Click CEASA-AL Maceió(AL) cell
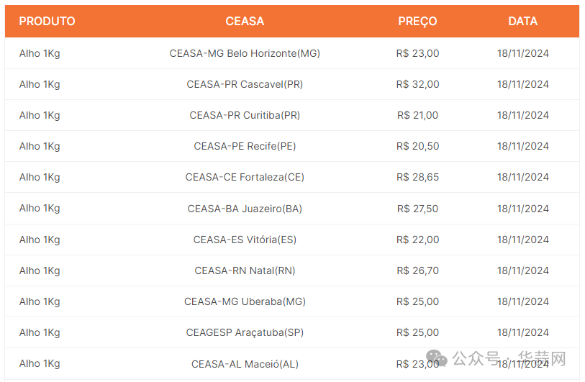 (x=245, y=364)
